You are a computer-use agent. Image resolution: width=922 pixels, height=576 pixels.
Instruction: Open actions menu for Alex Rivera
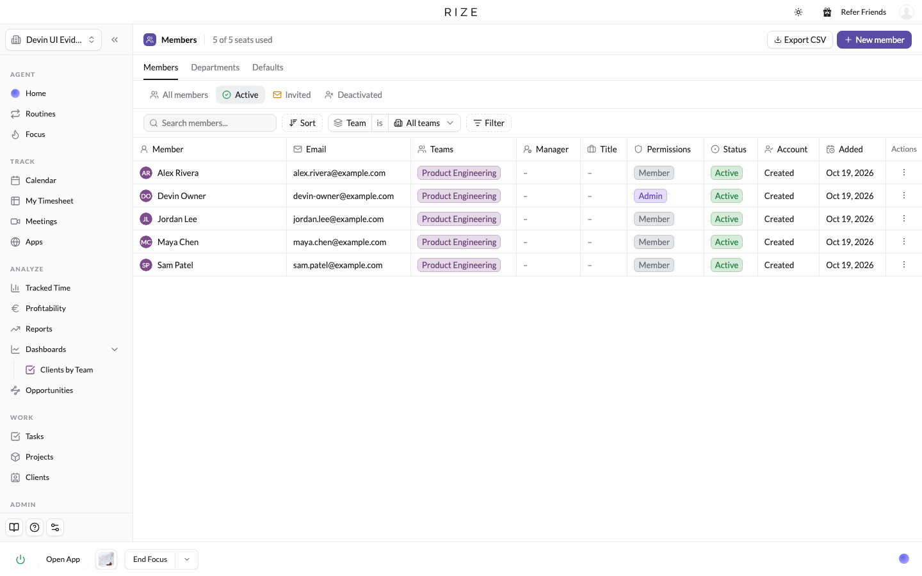[x=904, y=172]
